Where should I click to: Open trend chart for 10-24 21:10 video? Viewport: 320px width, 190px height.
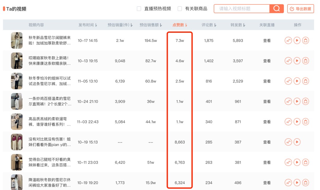pyautogui.click(x=288, y=101)
